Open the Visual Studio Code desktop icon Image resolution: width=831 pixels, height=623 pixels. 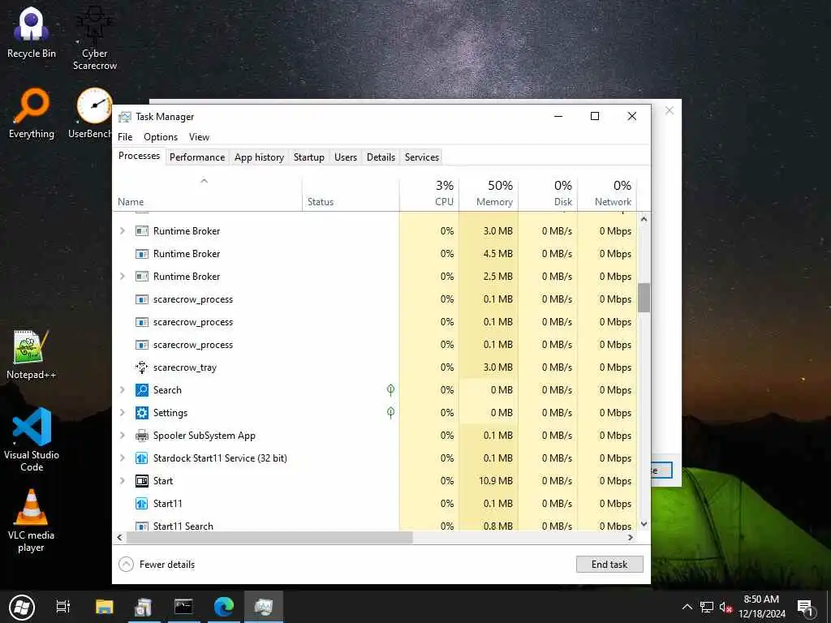(x=32, y=439)
